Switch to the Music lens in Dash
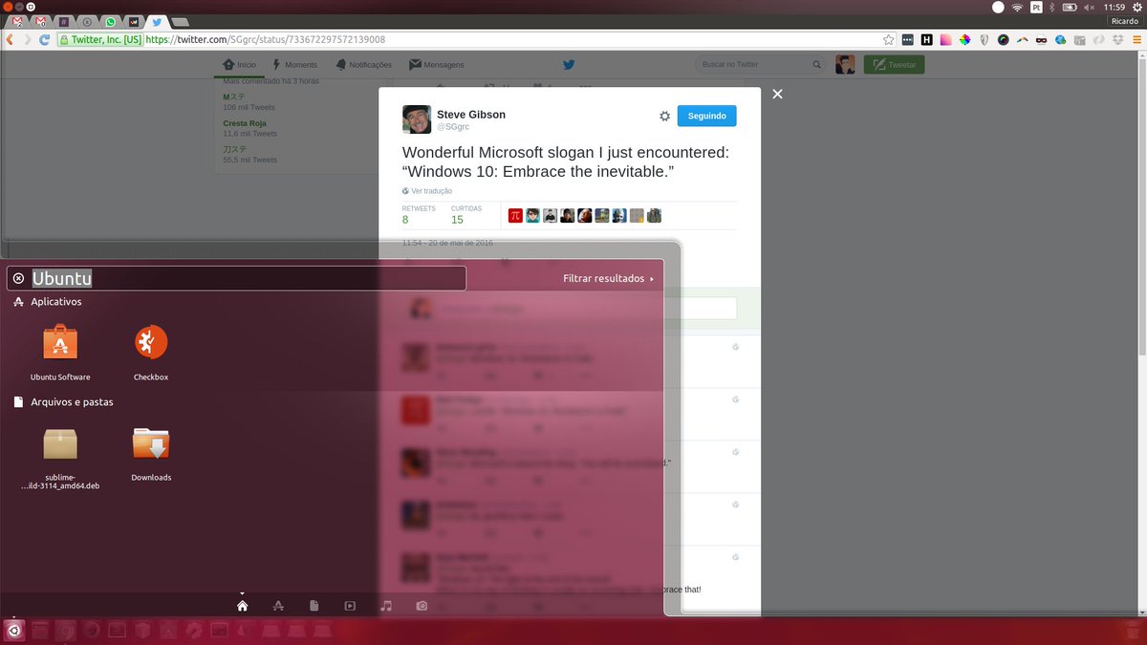Image resolution: width=1147 pixels, height=645 pixels. point(386,606)
